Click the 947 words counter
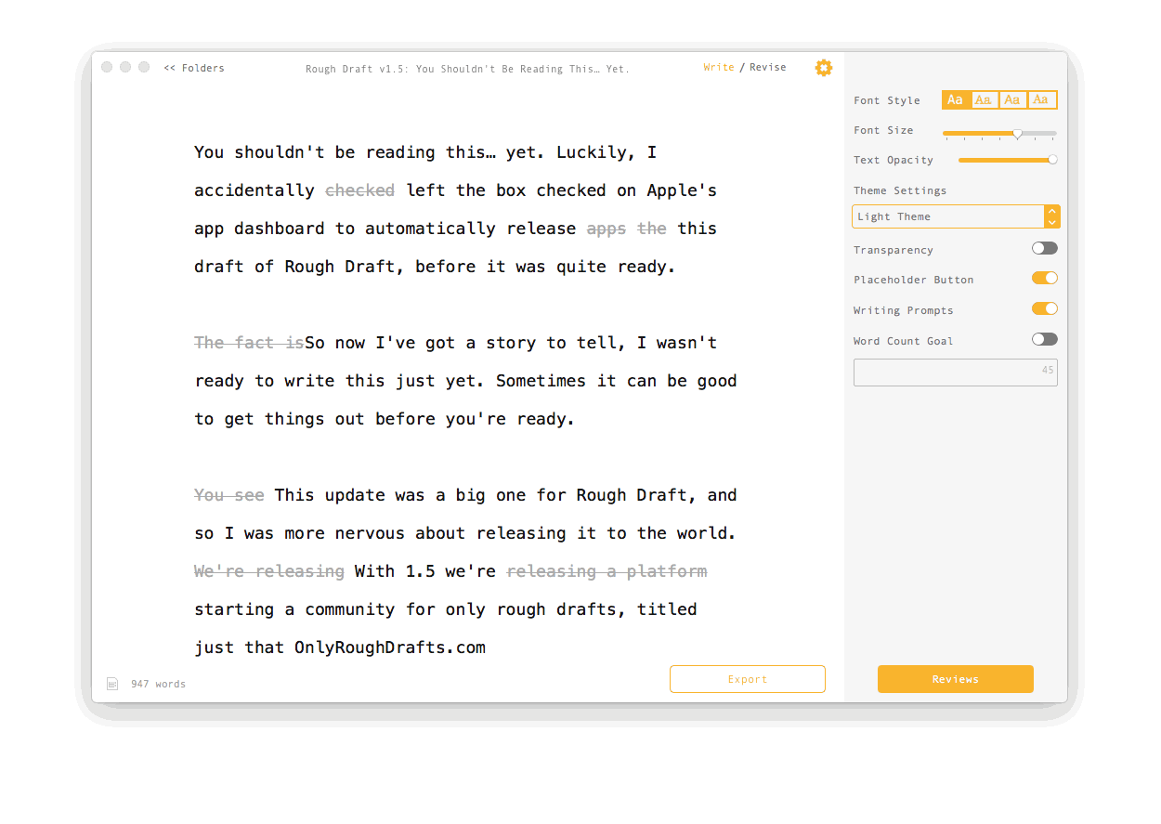1161x824 pixels. [158, 684]
